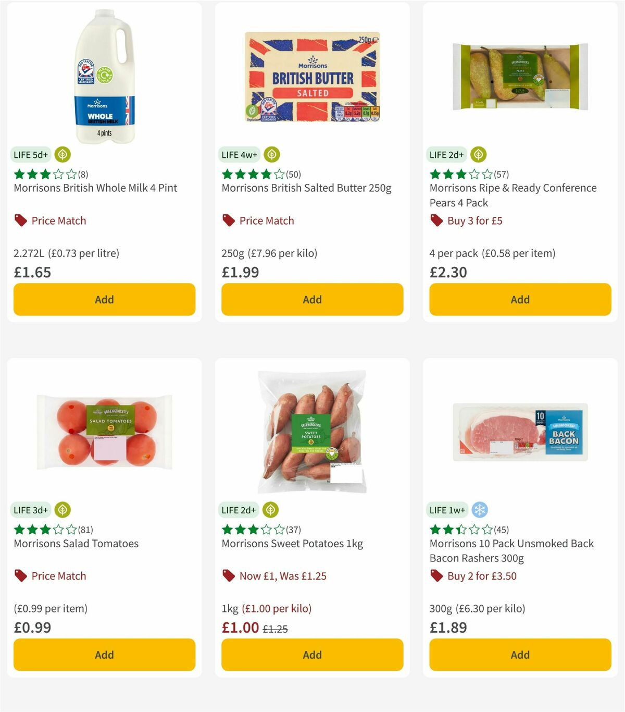This screenshot has width=625, height=712.
Task: Click the leaf icon on the Salad Tomatoes card
Action: click(x=63, y=510)
